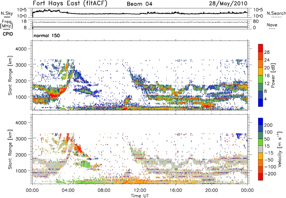
Task: Click the 'Time UT' axis title
Action: pos(140,196)
